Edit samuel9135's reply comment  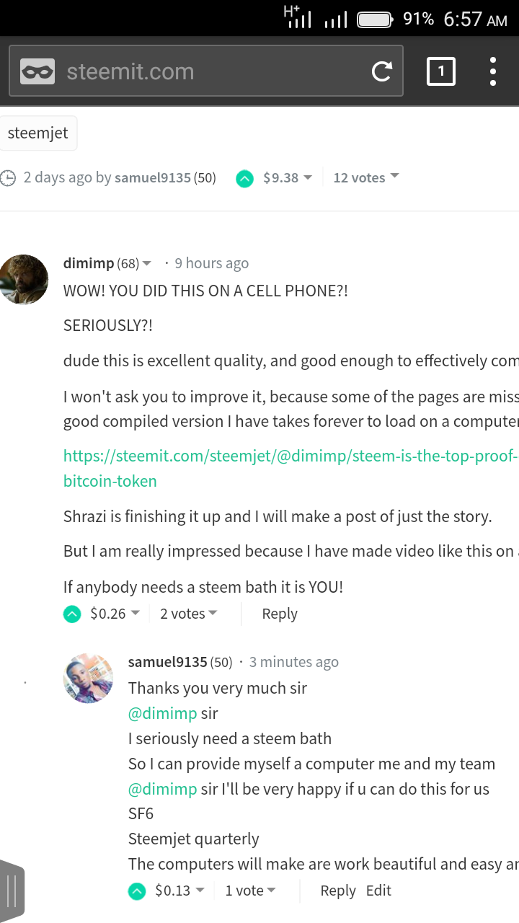[x=378, y=891]
